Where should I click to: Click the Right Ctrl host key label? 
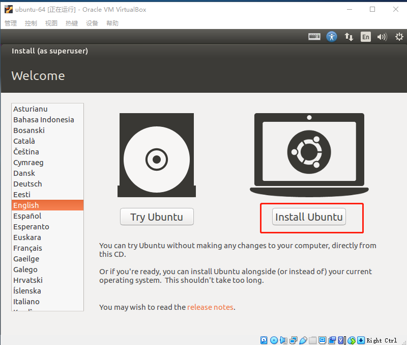click(382, 340)
